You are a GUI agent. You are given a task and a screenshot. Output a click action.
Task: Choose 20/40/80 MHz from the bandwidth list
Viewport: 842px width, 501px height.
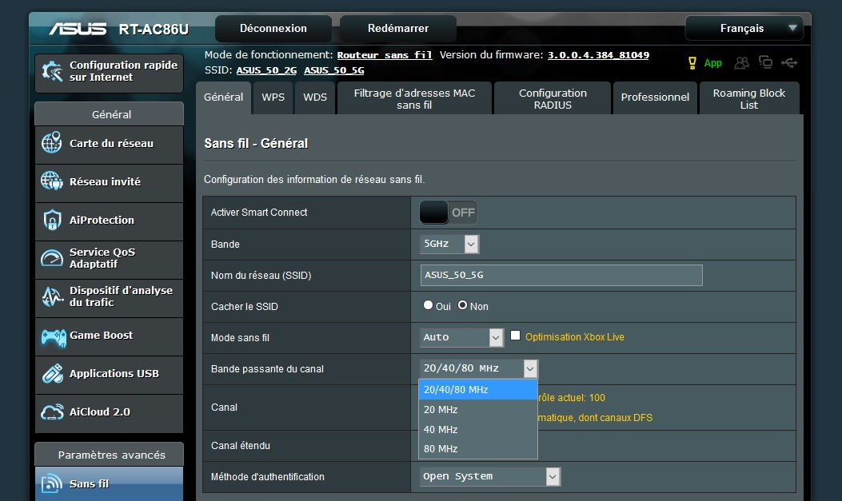coord(478,389)
